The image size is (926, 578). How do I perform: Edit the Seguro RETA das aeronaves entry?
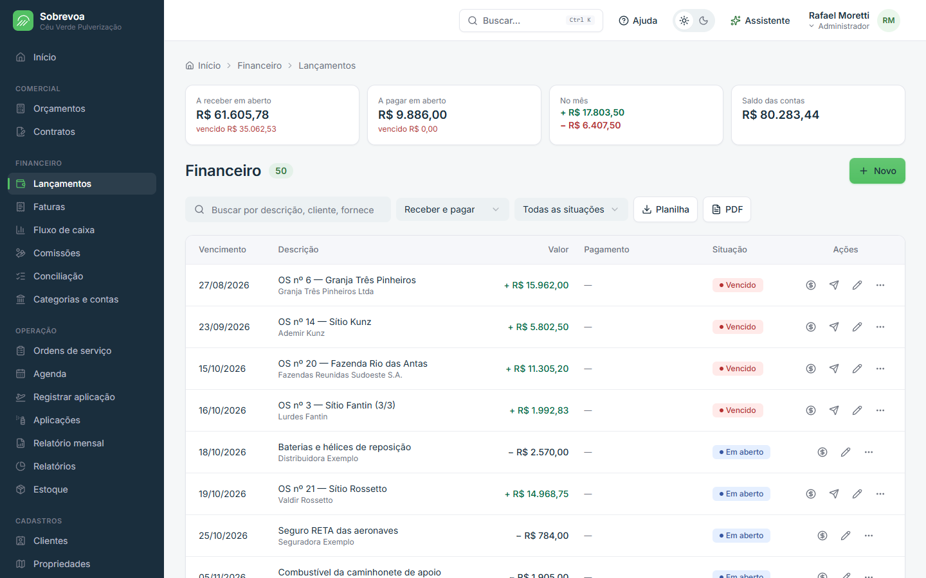(x=846, y=536)
